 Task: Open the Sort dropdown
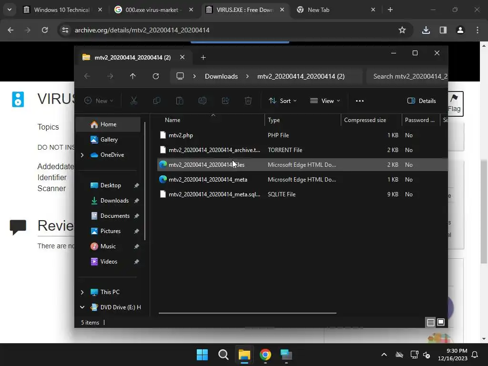283,101
